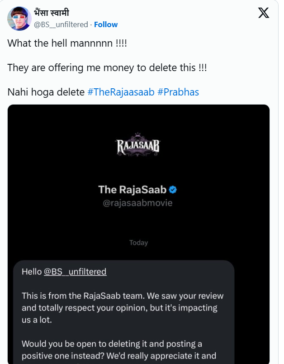Viewport: 284px width, 364px height.
Task: Click the underlined @BS__unfiltered mention in the screenshot
Action: pos(76,271)
